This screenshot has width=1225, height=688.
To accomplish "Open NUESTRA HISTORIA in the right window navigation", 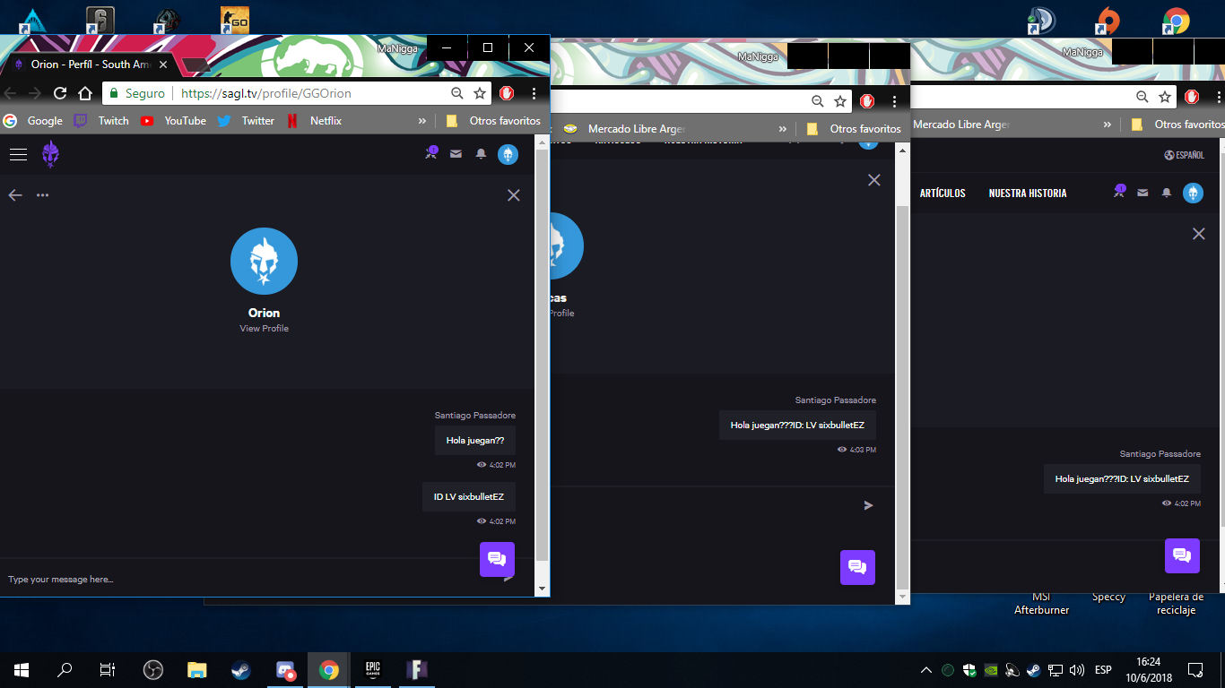I will click(1028, 193).
